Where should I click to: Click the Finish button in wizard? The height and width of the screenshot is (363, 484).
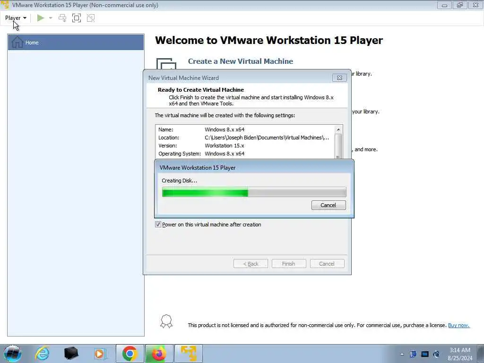coord(289,264)
